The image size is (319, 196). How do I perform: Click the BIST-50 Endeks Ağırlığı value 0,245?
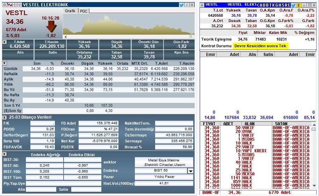point(44,166)
